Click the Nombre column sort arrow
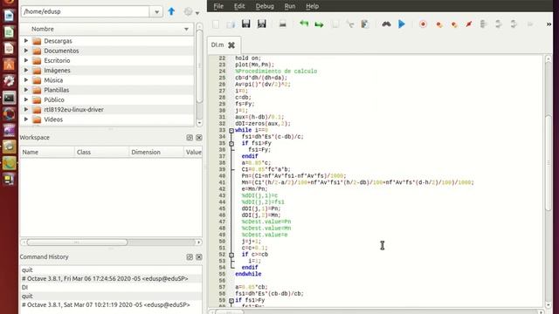The height and width of the screenshot is (314, 559). [186, 29]
